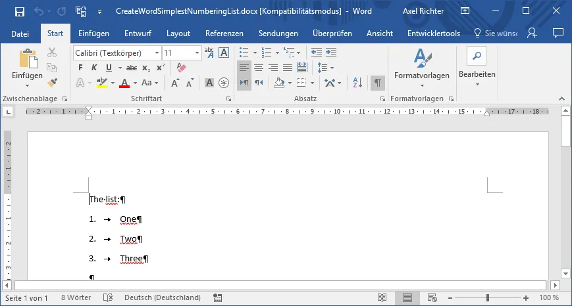Click the copy icon in Zwischenablage

tap(52, 68)
